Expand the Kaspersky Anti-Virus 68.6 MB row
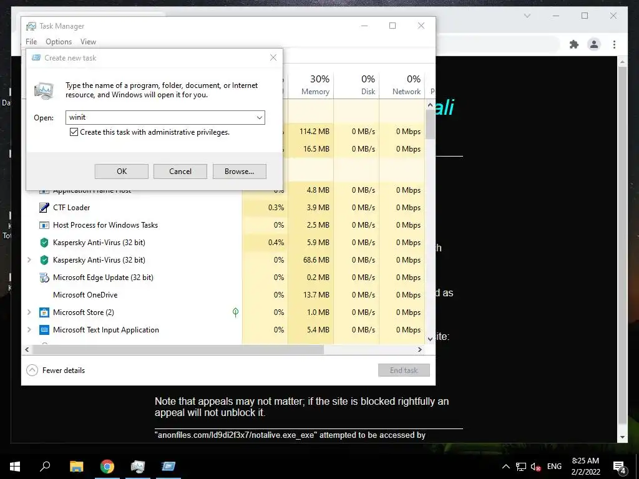This screenshot has width=639, height=479. (29, 260)
